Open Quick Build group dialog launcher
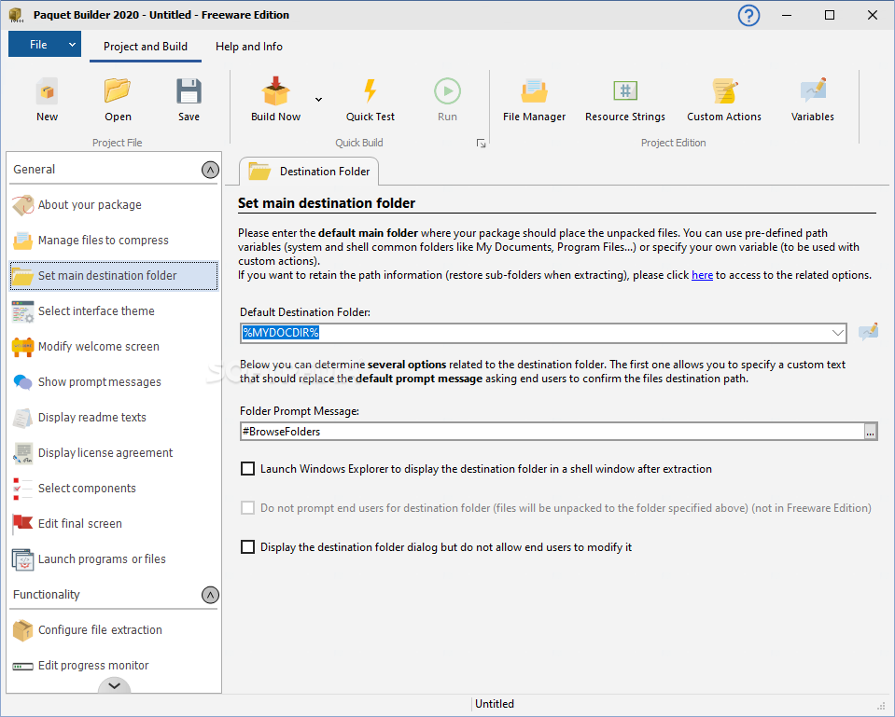The image size is (895, 717). (482, 144)
